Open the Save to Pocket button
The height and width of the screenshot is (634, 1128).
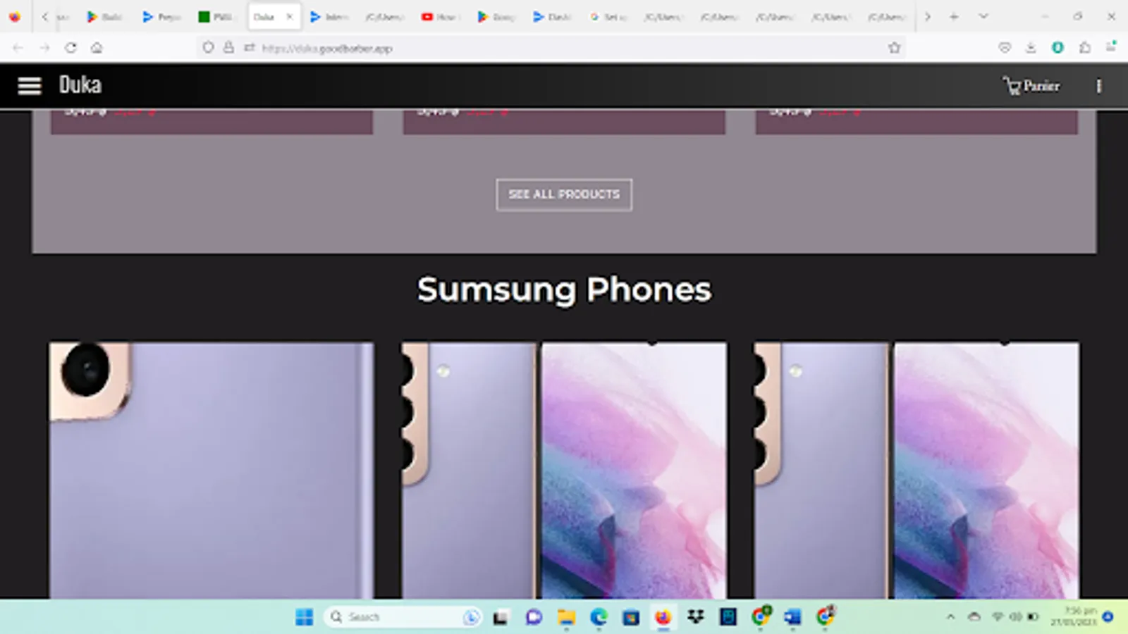pos(1005,48)
